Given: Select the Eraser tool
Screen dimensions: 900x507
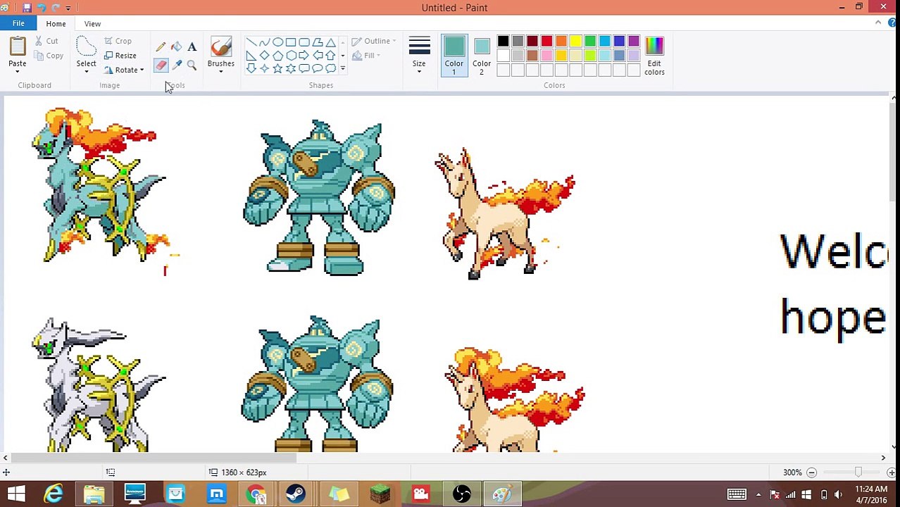Looking at the screenshot, I should pyautogui.click(x=161, y=65).
